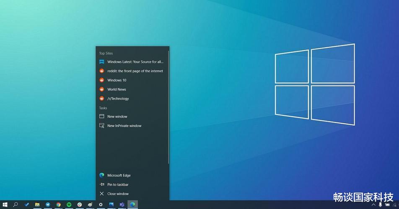Viewport: 399px width, 209px height.
Task: Open World News top site
Action: [132, 89]
